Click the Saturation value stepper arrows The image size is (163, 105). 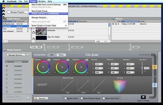(x=149, y=68)
